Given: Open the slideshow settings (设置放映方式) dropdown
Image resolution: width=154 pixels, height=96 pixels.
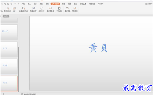Looking at the screenshot, I should point(28,11).
